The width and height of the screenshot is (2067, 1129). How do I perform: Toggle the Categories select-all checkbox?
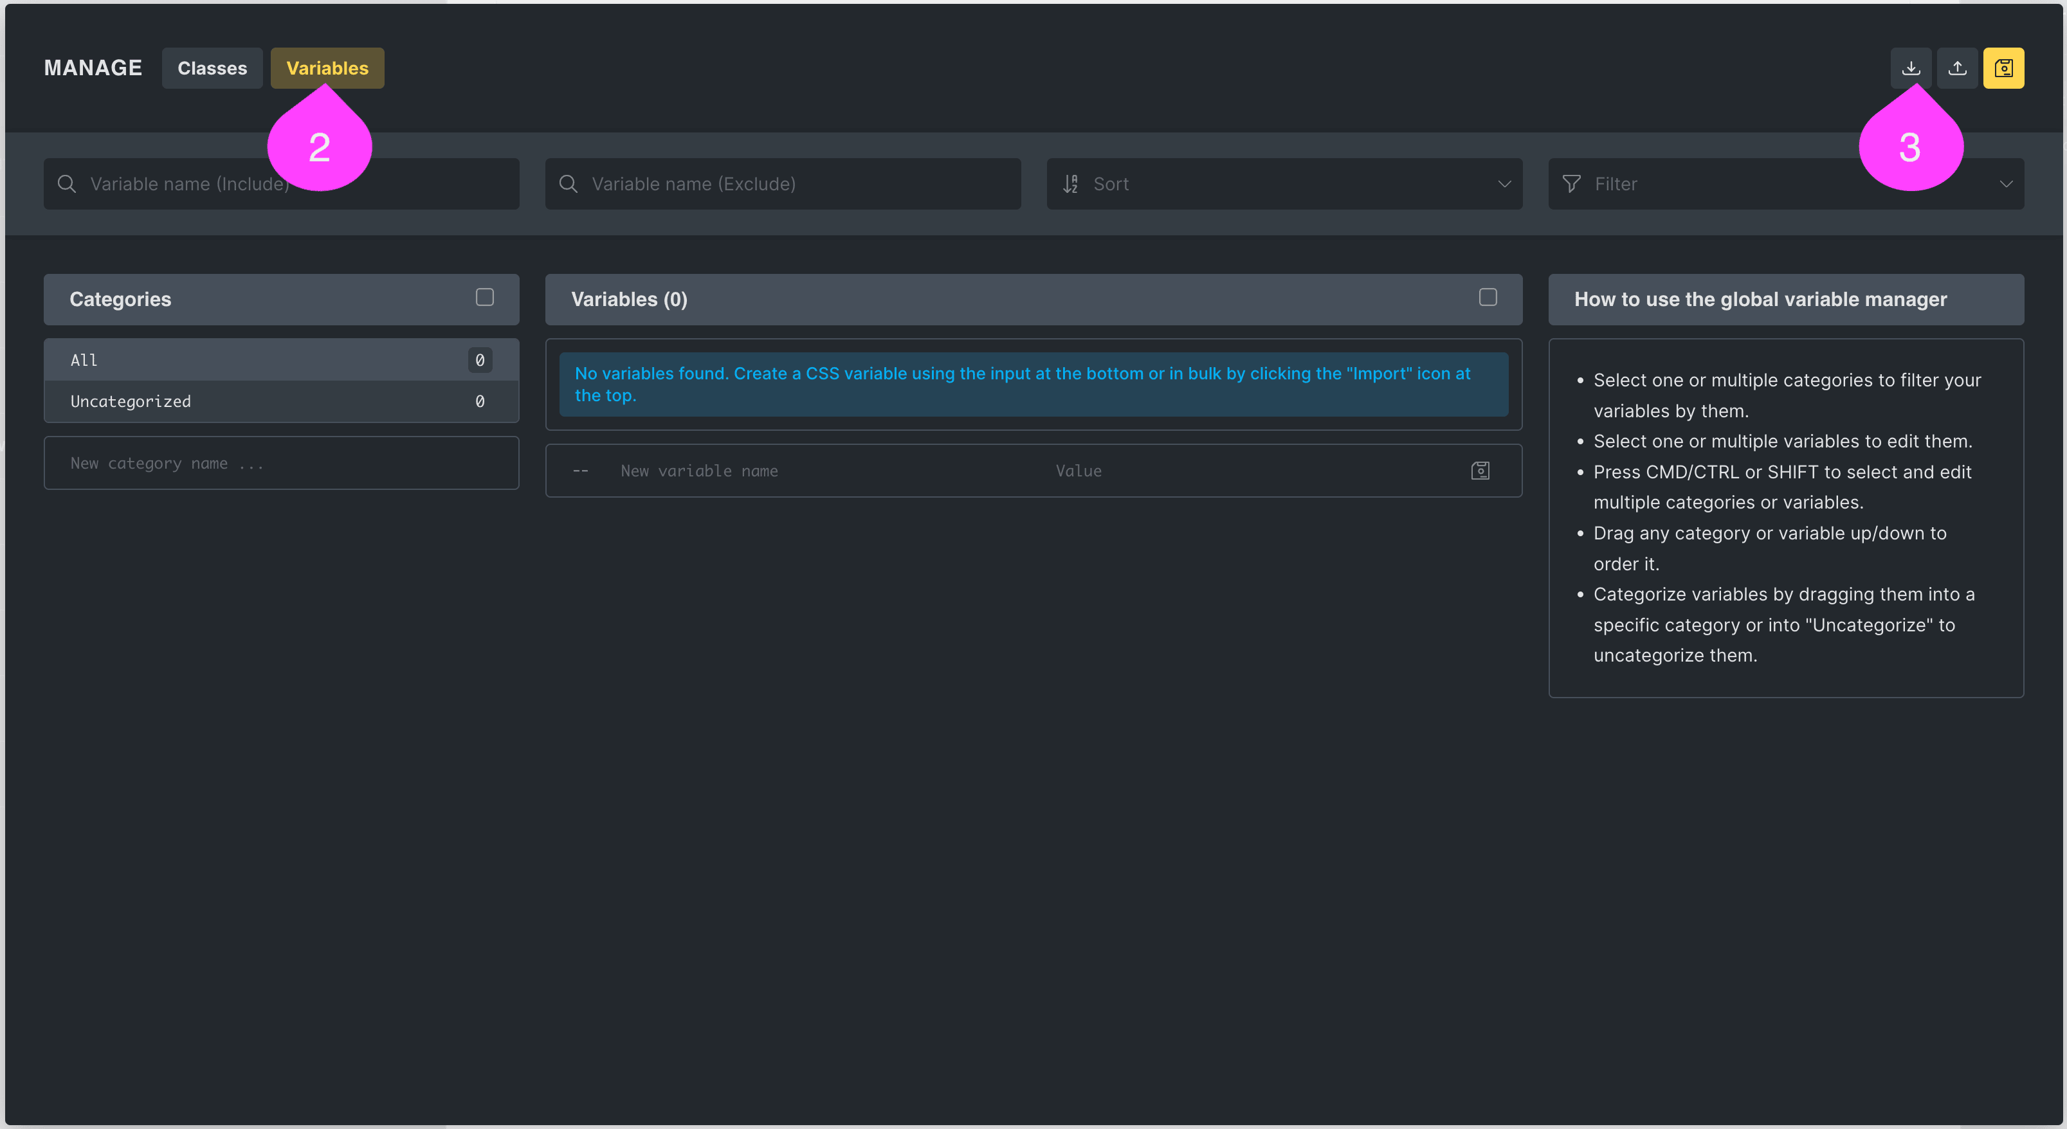click(x=485, y=298)
